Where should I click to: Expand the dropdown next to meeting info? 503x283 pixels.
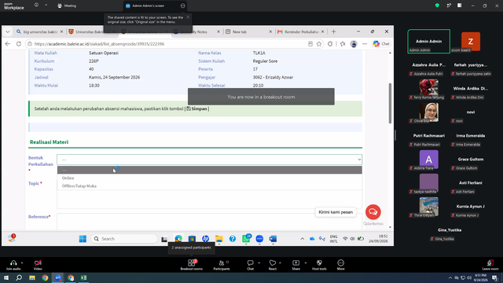46,6
